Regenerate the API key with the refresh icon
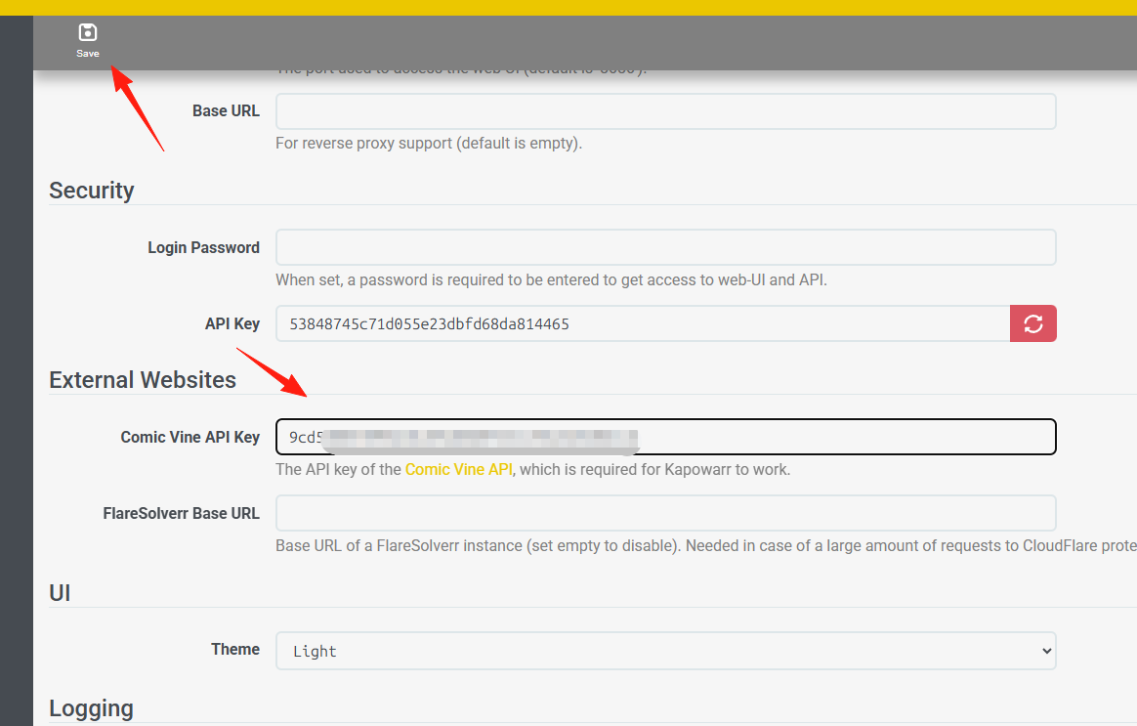The image size is (1137, 726). pyautogui.click(x=1032, y=323)
